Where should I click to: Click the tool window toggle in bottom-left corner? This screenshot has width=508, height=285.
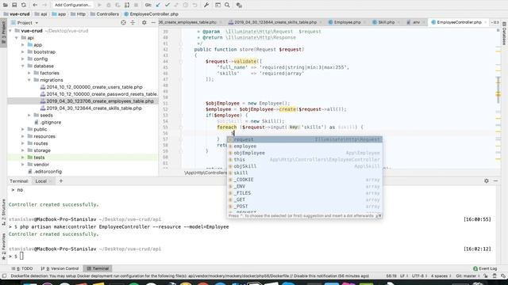click(x=4, y=276)
